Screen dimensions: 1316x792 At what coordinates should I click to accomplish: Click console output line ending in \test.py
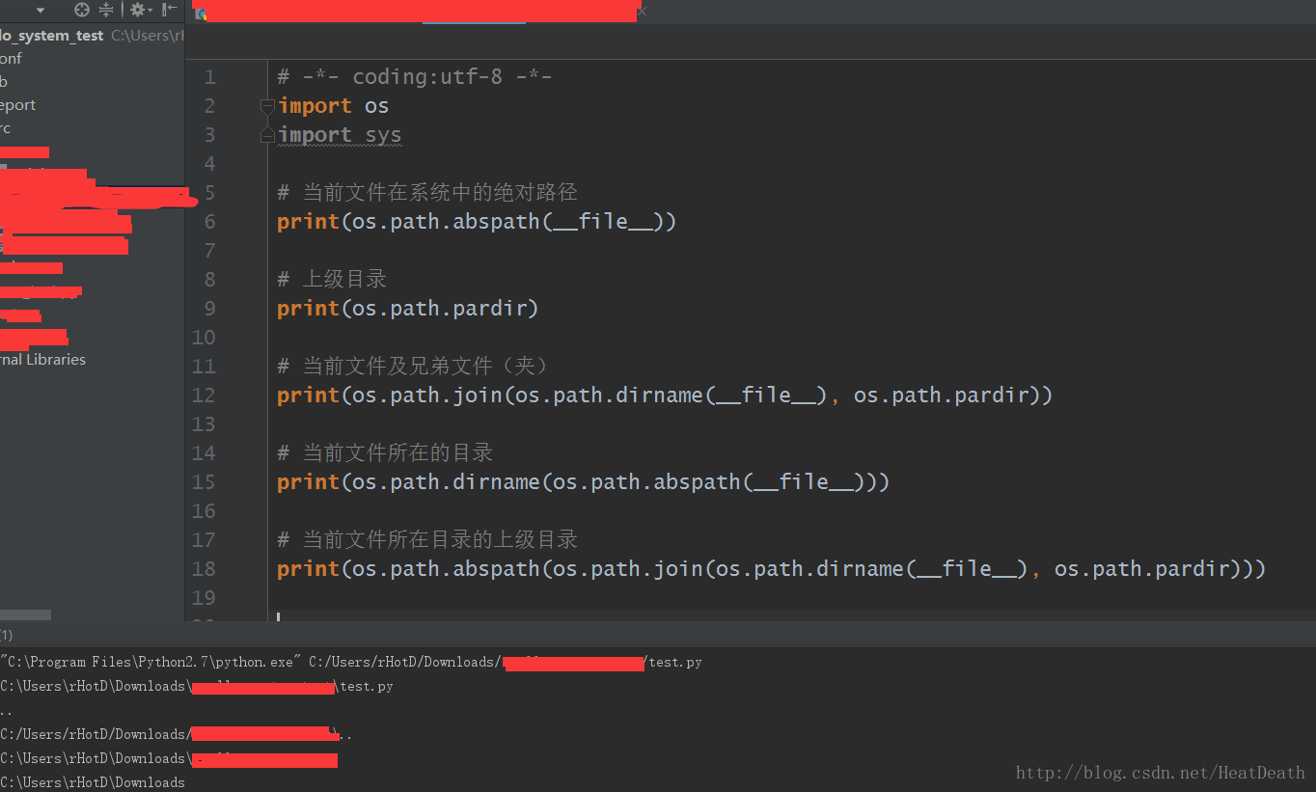click(197, 687)
